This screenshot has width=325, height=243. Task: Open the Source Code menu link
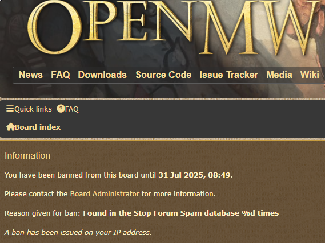(x=163, y=75)
